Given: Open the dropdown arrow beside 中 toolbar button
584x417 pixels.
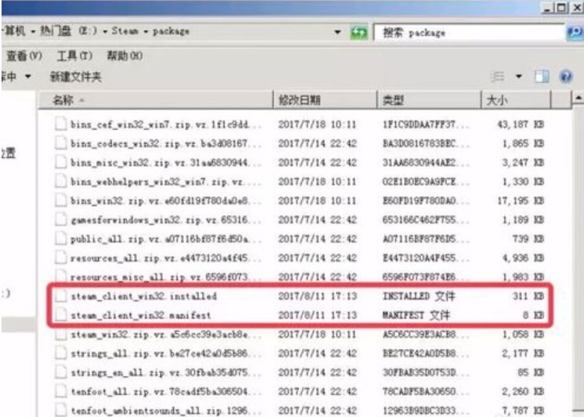Looking at the screenshot, I should [x=27, y=77].
